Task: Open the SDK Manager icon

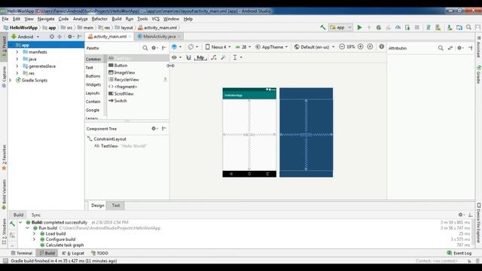Action: tap(450, 27)
